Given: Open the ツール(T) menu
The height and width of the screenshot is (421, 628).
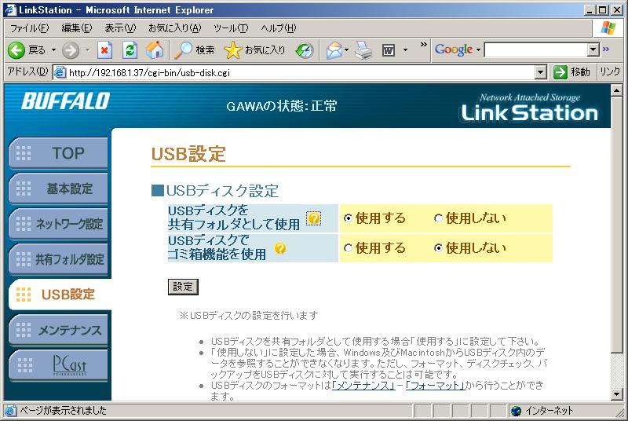Looking at the screenshot, I should pyautogui.click(x=231, y=28).
